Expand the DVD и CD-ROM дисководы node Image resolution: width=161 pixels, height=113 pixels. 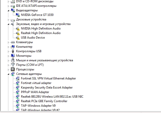[8, 2]
